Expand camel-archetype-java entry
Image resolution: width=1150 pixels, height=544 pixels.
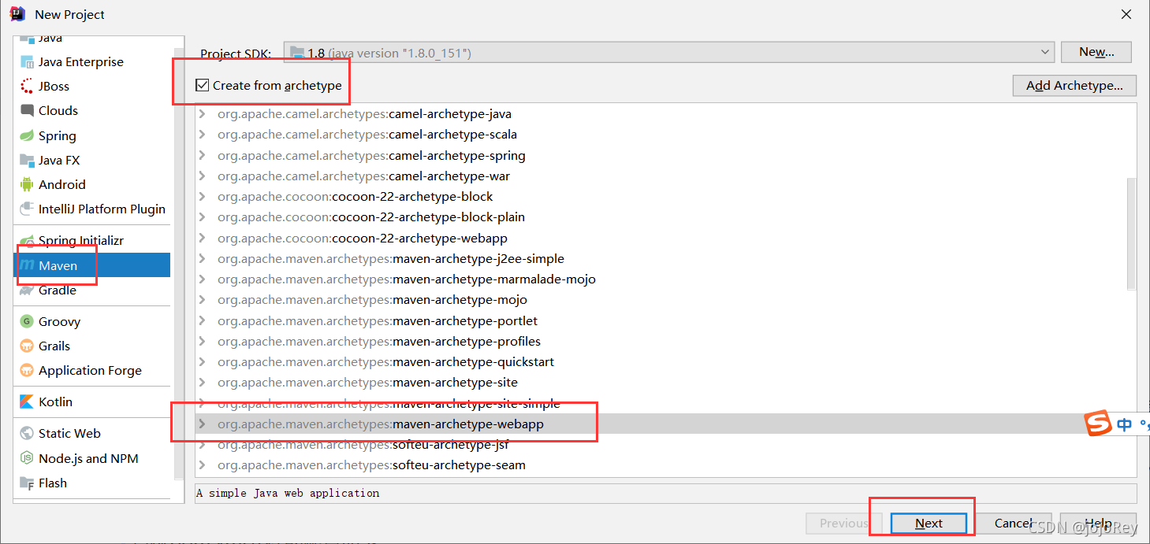coord(202,114)
